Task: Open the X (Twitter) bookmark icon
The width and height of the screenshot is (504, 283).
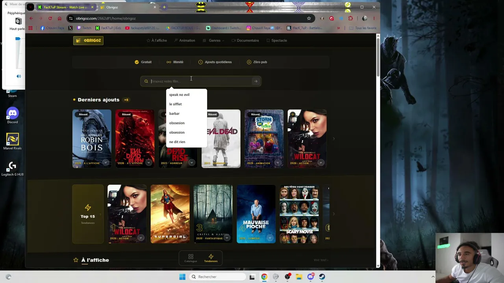Action: click(x=70, y=28)
